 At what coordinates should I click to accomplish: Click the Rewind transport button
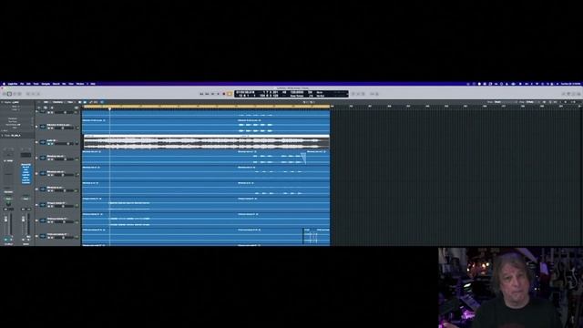[201, 94]
